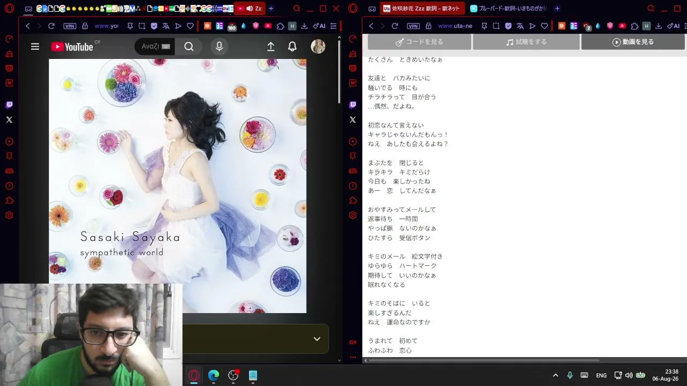The width and height of the screenshot is (687, 386).
Task: Switch to the playing YouTube Zz tab
Action: pyautogui.click(x=250, y=9)
